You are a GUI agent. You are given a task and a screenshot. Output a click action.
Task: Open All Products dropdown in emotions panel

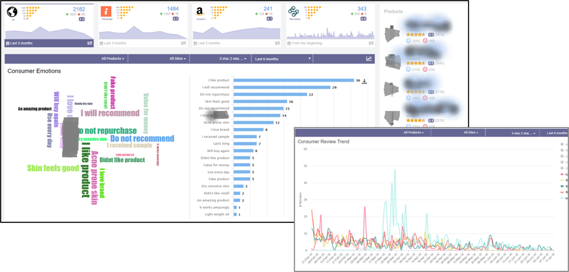pos(113,59)
